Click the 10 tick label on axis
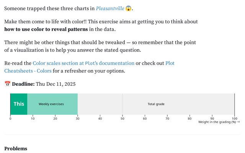Screen dimensions: 245x153 (33, 119)
